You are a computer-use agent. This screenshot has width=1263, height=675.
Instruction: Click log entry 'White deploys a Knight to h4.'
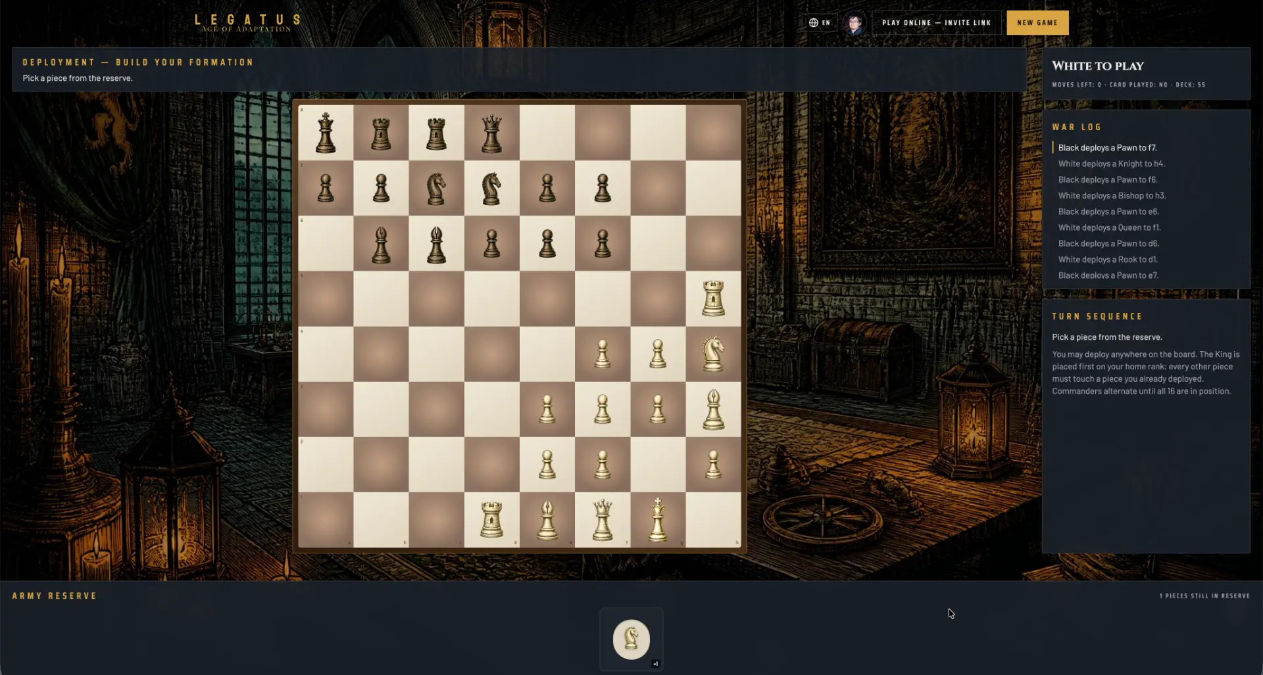[1112, 164]
